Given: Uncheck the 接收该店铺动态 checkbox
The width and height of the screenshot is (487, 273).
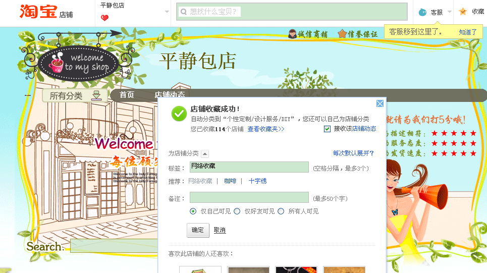Looking at the screenshot, I should click(x=327, y=129).
